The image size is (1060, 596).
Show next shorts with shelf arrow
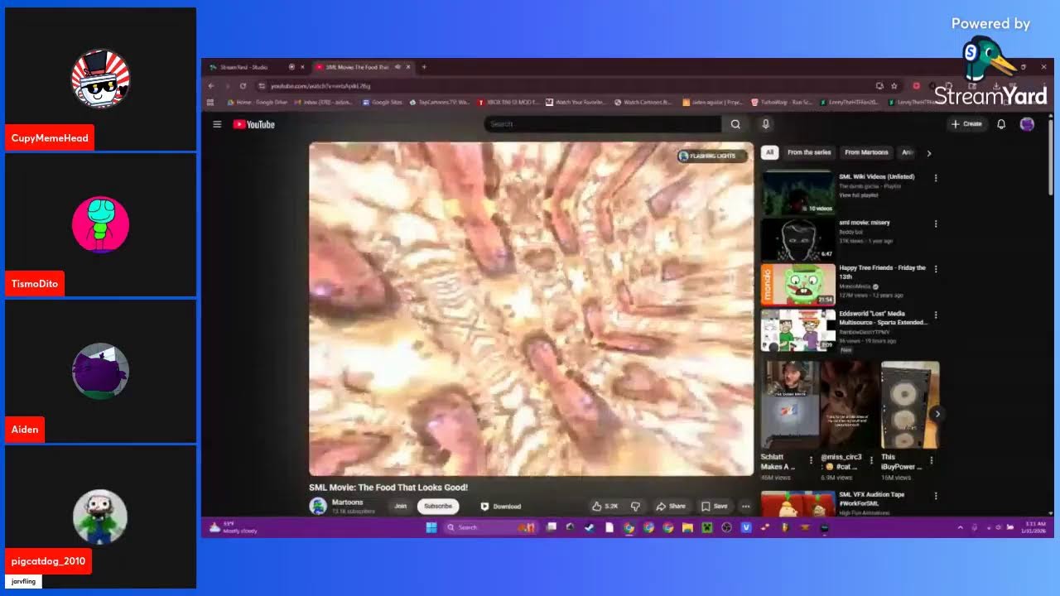[x=937, y=413]
